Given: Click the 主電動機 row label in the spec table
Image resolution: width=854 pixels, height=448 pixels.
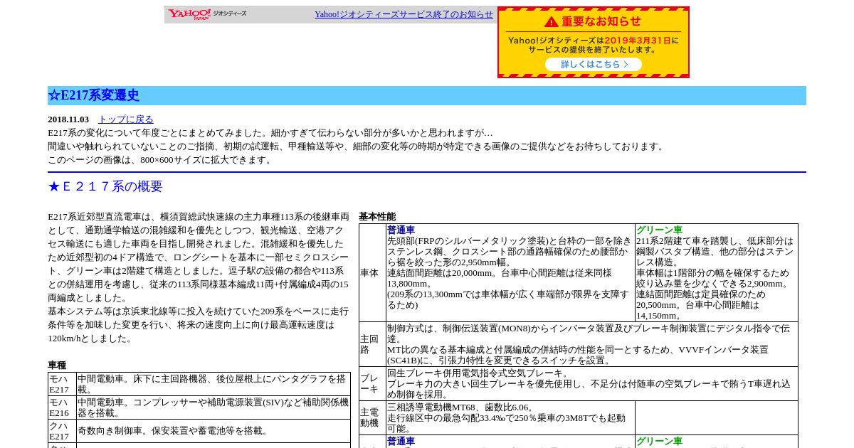Looking at the screenshot, I should coord(372,418).
